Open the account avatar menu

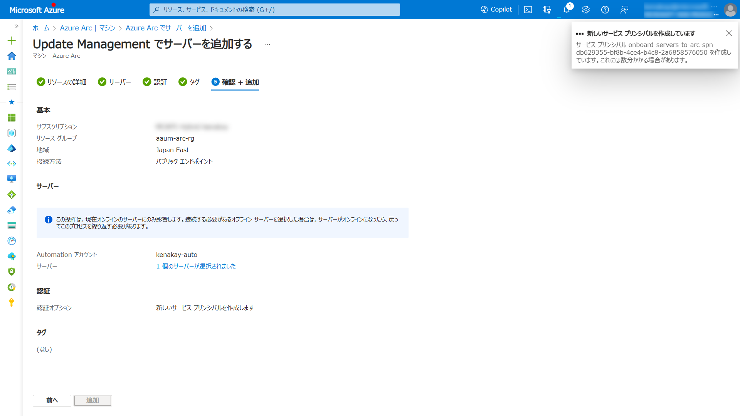point(730,10)
